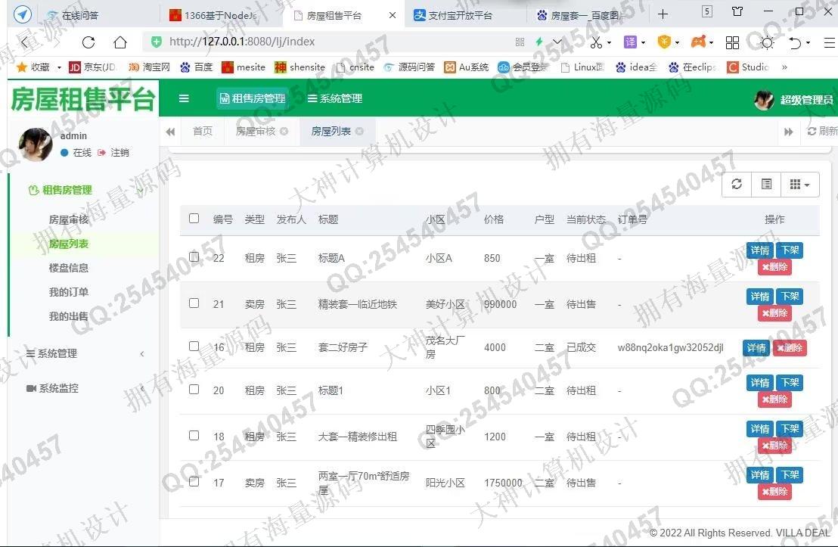Viewport: 838px width, 547px height.
Task: Switch to the 首页 tab
Action: click(x=203, y=132)
